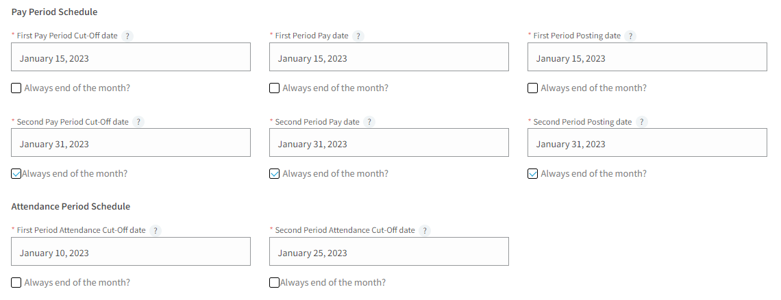Click help icon beside First Period Pay date
The image size is (781, 300).
358,36
